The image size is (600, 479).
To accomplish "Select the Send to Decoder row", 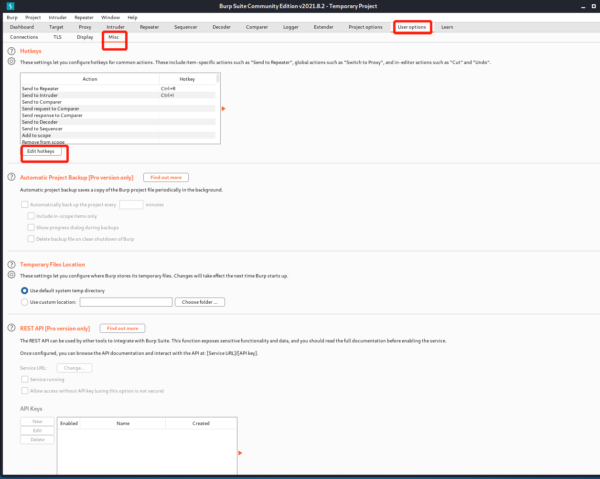I will tap(118, 122).
